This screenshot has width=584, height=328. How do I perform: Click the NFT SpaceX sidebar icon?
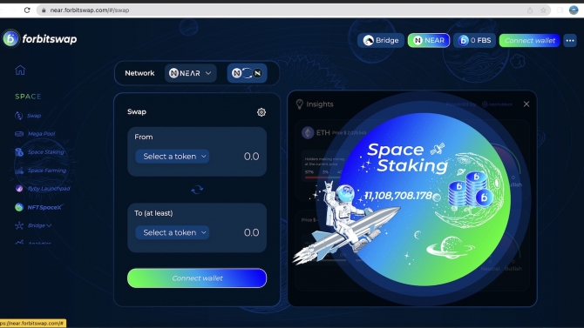click(x=19, y=207)
